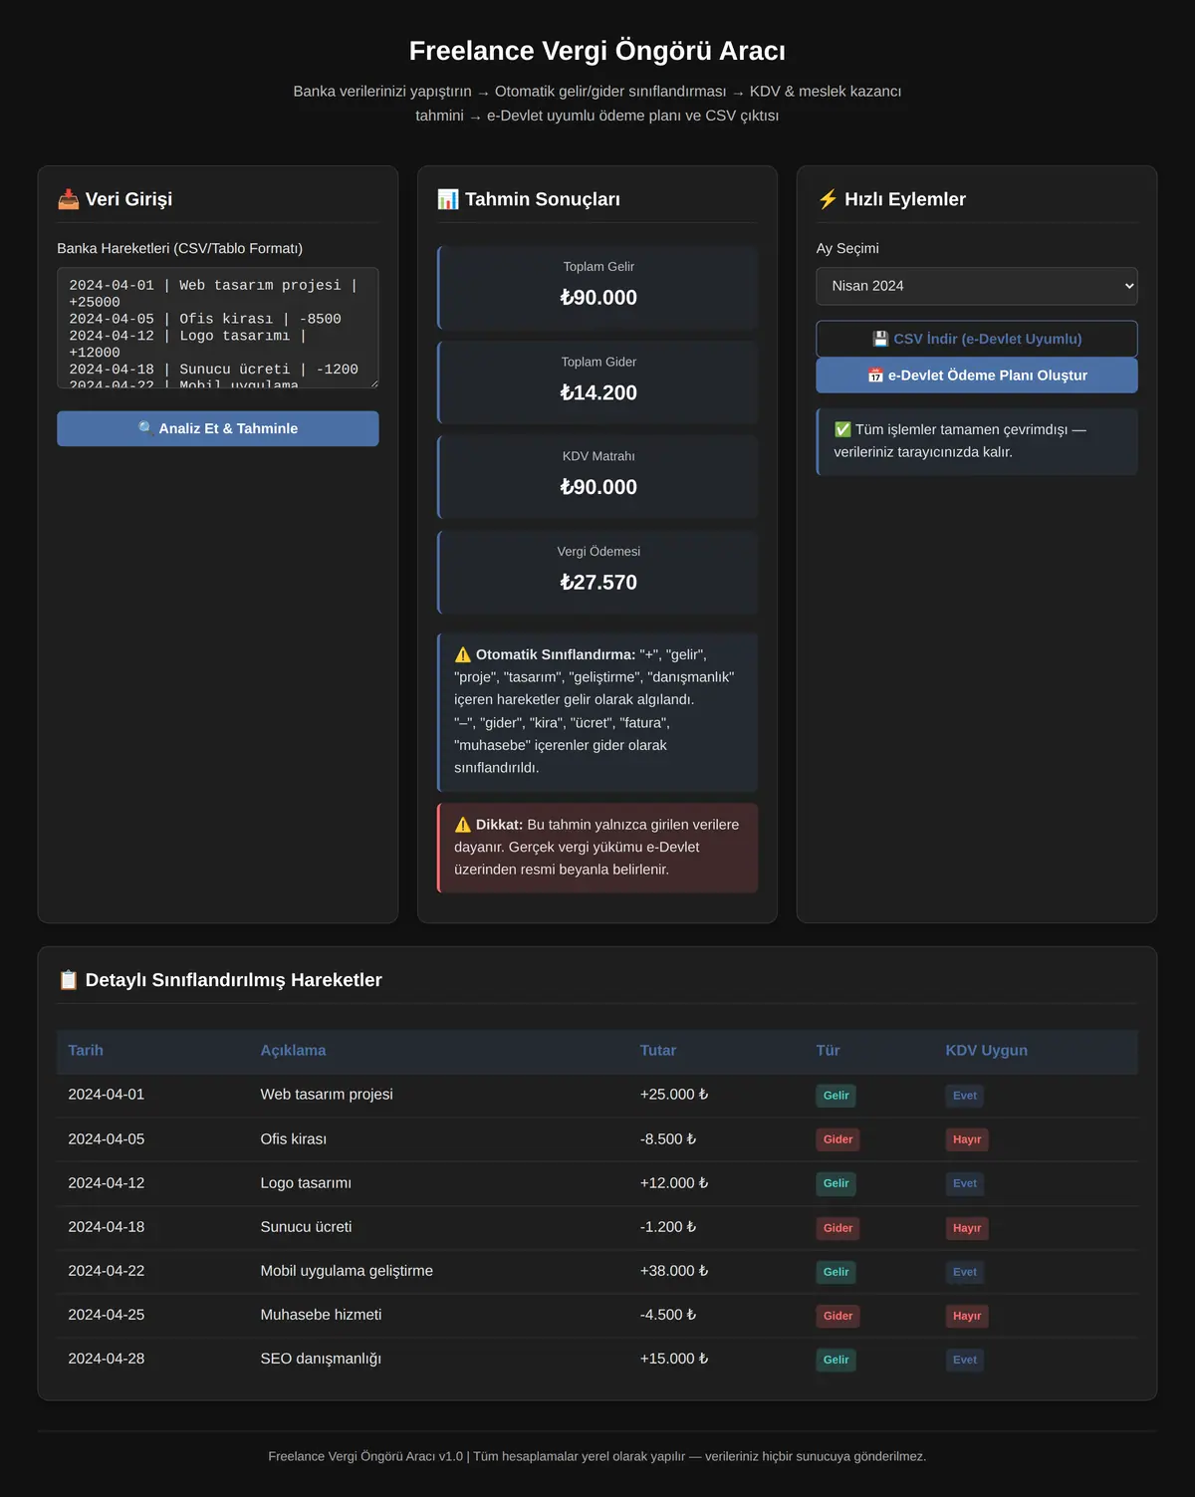
Task: Click the lightning bolt icon beside Hızlı Eylemler
Action: [828, 199]
